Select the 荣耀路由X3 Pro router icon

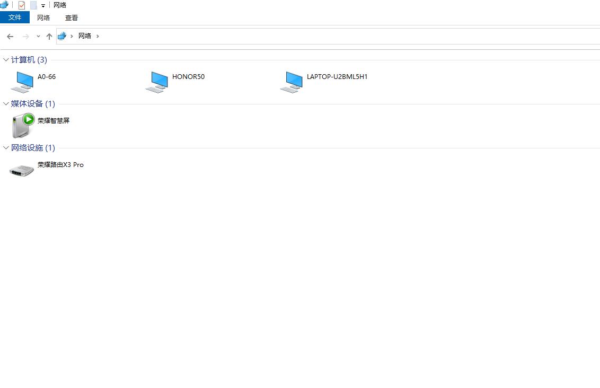[x=22, y=170]
